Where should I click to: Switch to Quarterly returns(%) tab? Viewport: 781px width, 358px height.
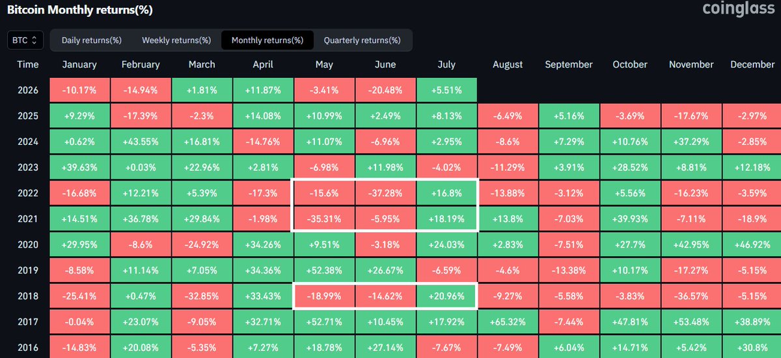pyautogui.click(x=362, y=40)
